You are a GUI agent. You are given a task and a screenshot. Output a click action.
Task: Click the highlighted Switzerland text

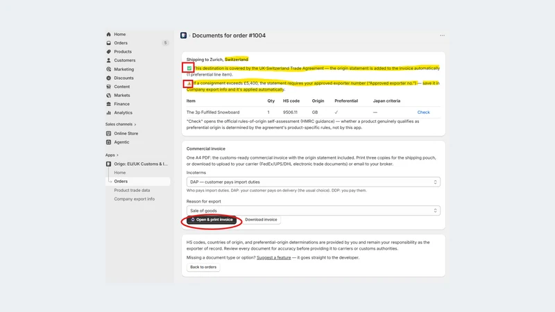click(237, 60)
